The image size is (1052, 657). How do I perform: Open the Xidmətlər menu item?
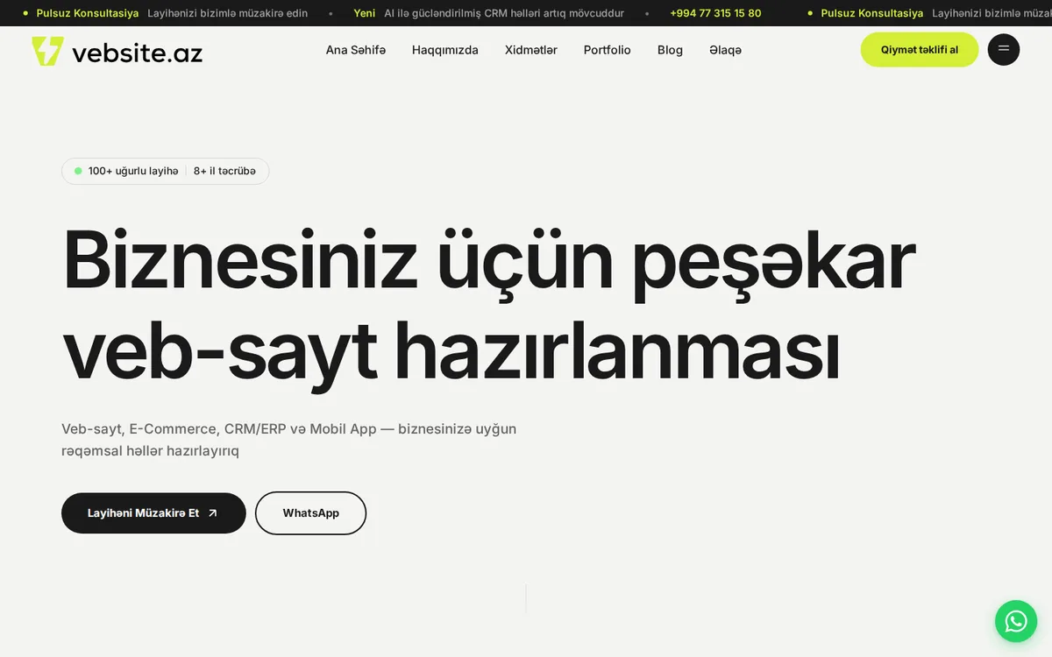coord(531,50)
